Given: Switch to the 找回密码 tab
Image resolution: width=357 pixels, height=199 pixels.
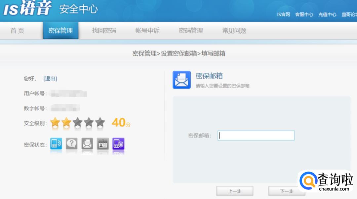Looking at the screenshot, I should coord(104,30).
